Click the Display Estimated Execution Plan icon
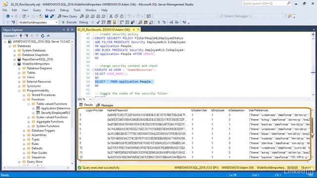 (x=104, y=22)
